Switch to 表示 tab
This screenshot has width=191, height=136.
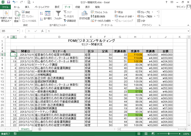coord(87,7)
